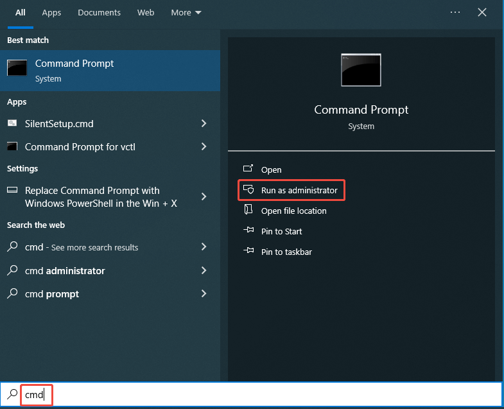Viewport: 504px width, 409px height.
Task: Click the taskbar settings icon beside Replace Command Prompt
Action: click(x=12, y=189)
